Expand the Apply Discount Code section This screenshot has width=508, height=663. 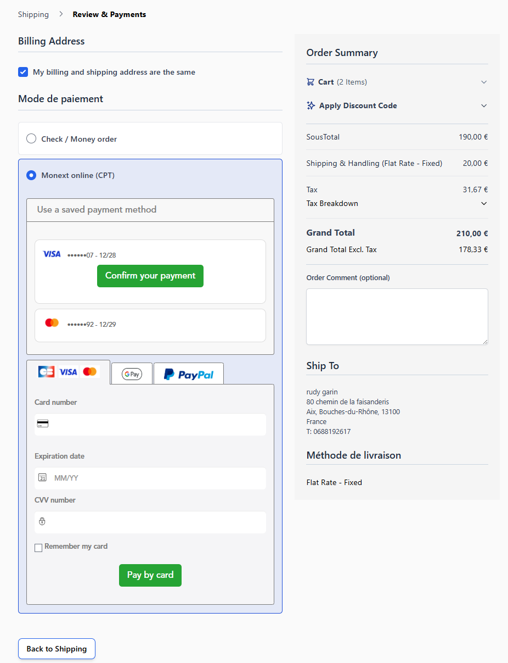click(x=483, y=105)
